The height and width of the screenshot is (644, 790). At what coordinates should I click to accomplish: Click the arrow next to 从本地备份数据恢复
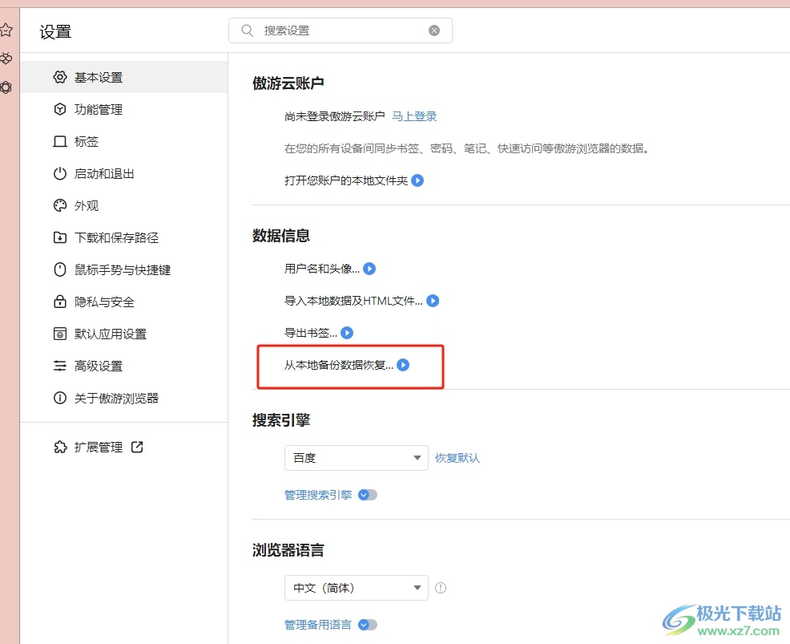[x=403, y=365]
